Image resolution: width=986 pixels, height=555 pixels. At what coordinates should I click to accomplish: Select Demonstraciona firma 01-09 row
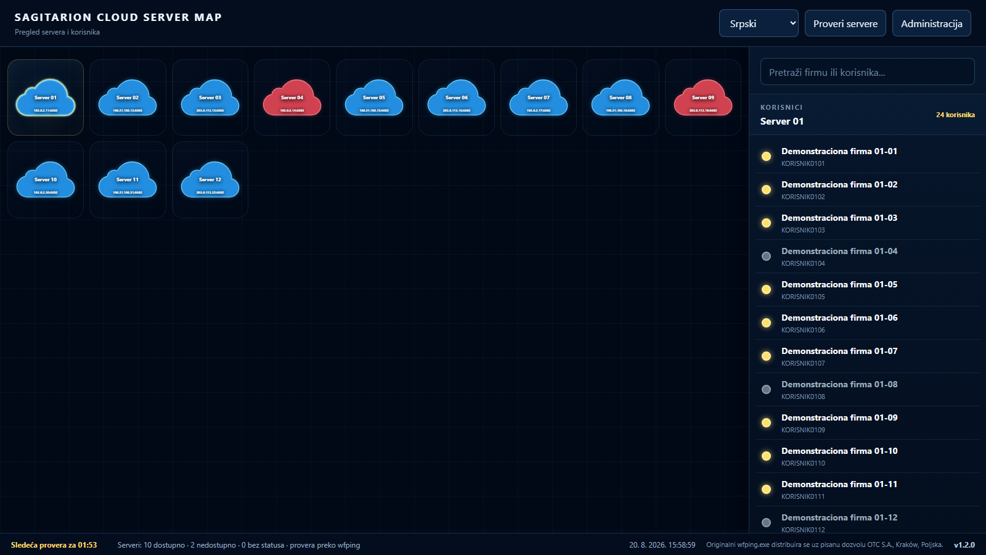[868, 423]
